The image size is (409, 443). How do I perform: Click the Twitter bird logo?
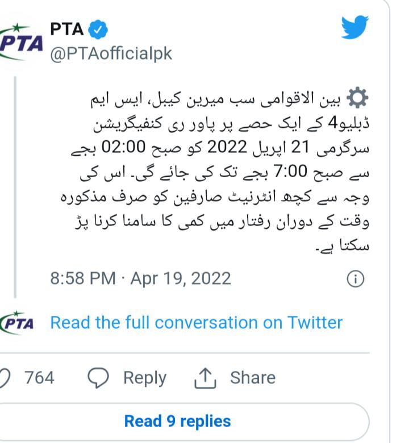[355, 27]
